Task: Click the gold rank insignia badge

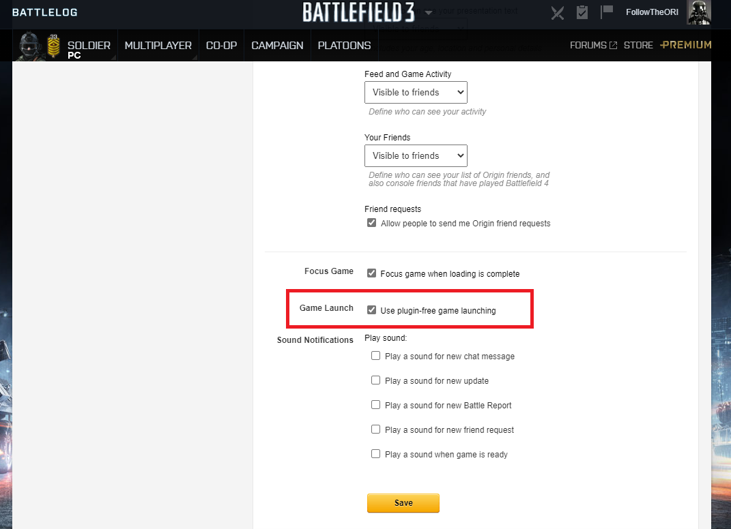Action: pyautogui.click(x=54, y=46)
